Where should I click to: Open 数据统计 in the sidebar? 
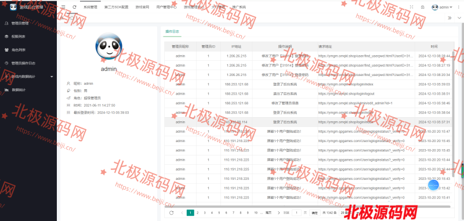[19, 90]
